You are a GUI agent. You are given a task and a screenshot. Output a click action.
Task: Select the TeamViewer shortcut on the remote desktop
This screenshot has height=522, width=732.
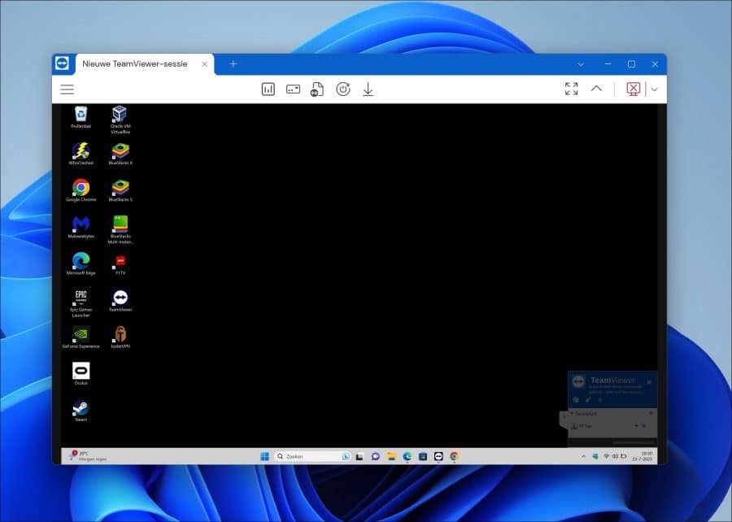[x=120, y=300]
